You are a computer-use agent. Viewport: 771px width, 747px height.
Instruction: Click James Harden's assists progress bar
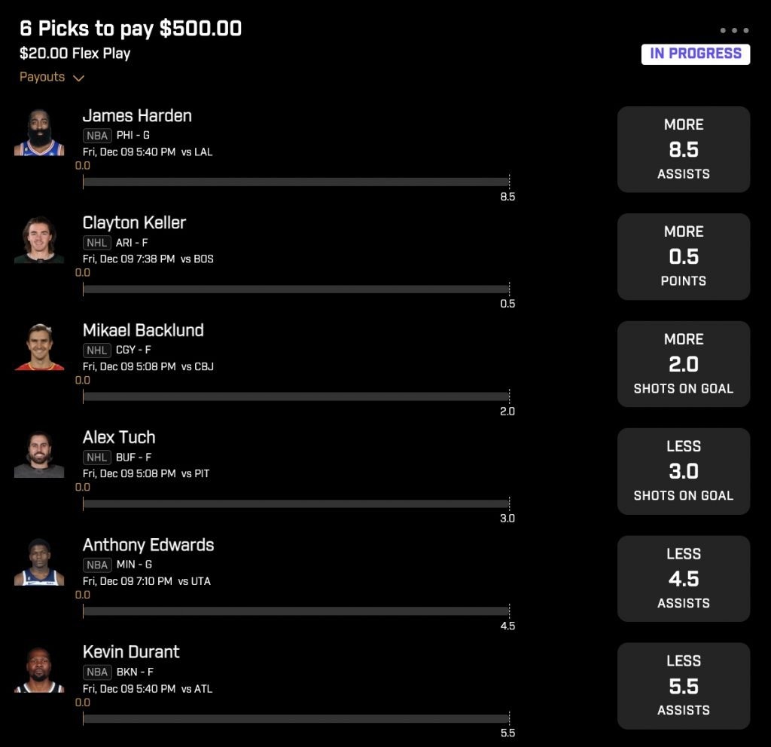click(x=296, y=182)
